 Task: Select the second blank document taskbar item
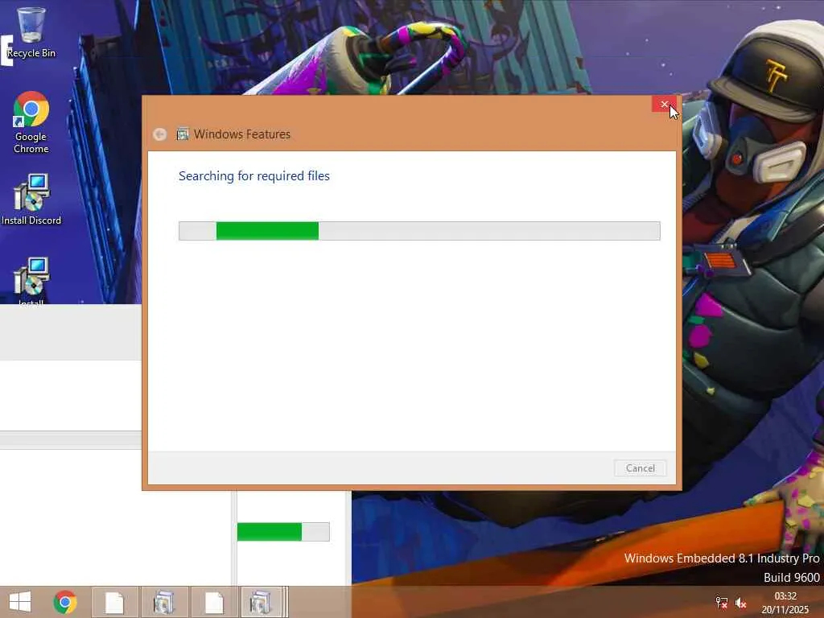coord(214,602)
